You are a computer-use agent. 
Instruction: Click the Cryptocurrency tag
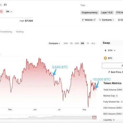90,13
